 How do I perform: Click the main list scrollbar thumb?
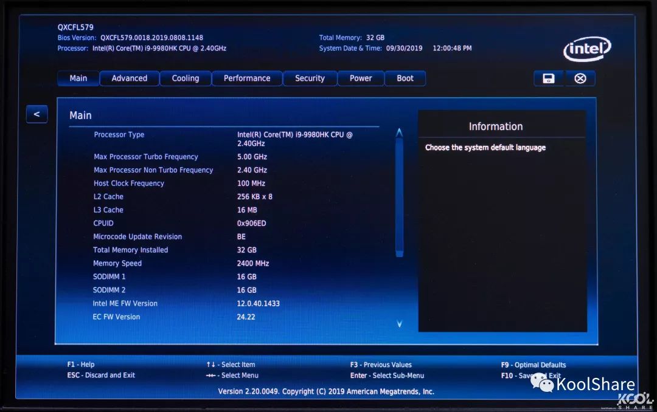point(399,197)
